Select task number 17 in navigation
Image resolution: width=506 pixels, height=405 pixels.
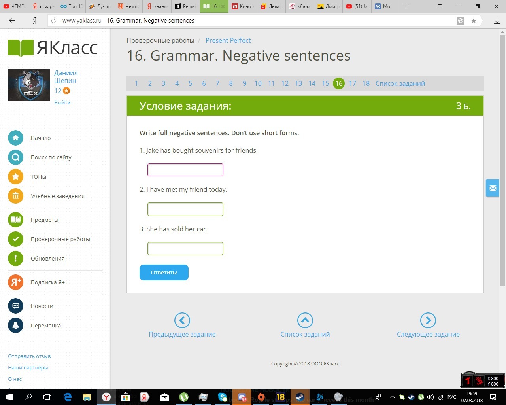[352, 83]
